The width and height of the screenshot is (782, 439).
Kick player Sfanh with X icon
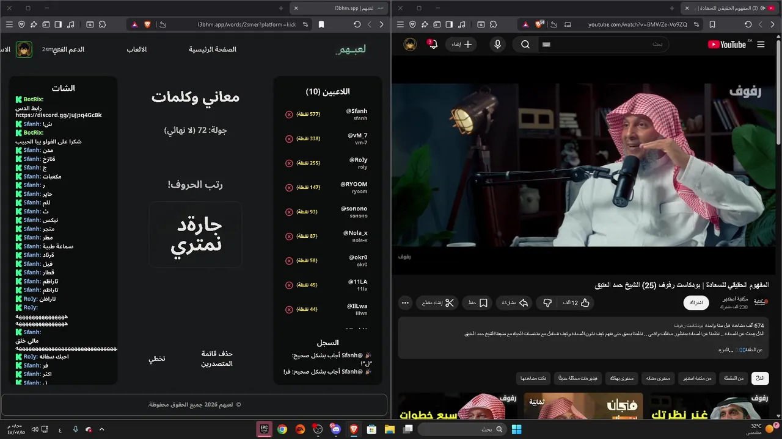(289, 115)
